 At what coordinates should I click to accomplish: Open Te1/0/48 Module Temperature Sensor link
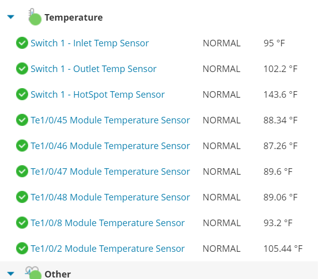[110, 197]
